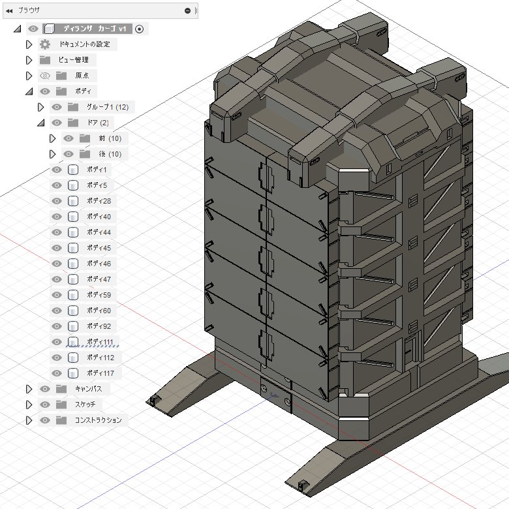This screenshot has width=509, height=509.
Task: Click the component cube icon at root
Action: click(x=49, y=29)
